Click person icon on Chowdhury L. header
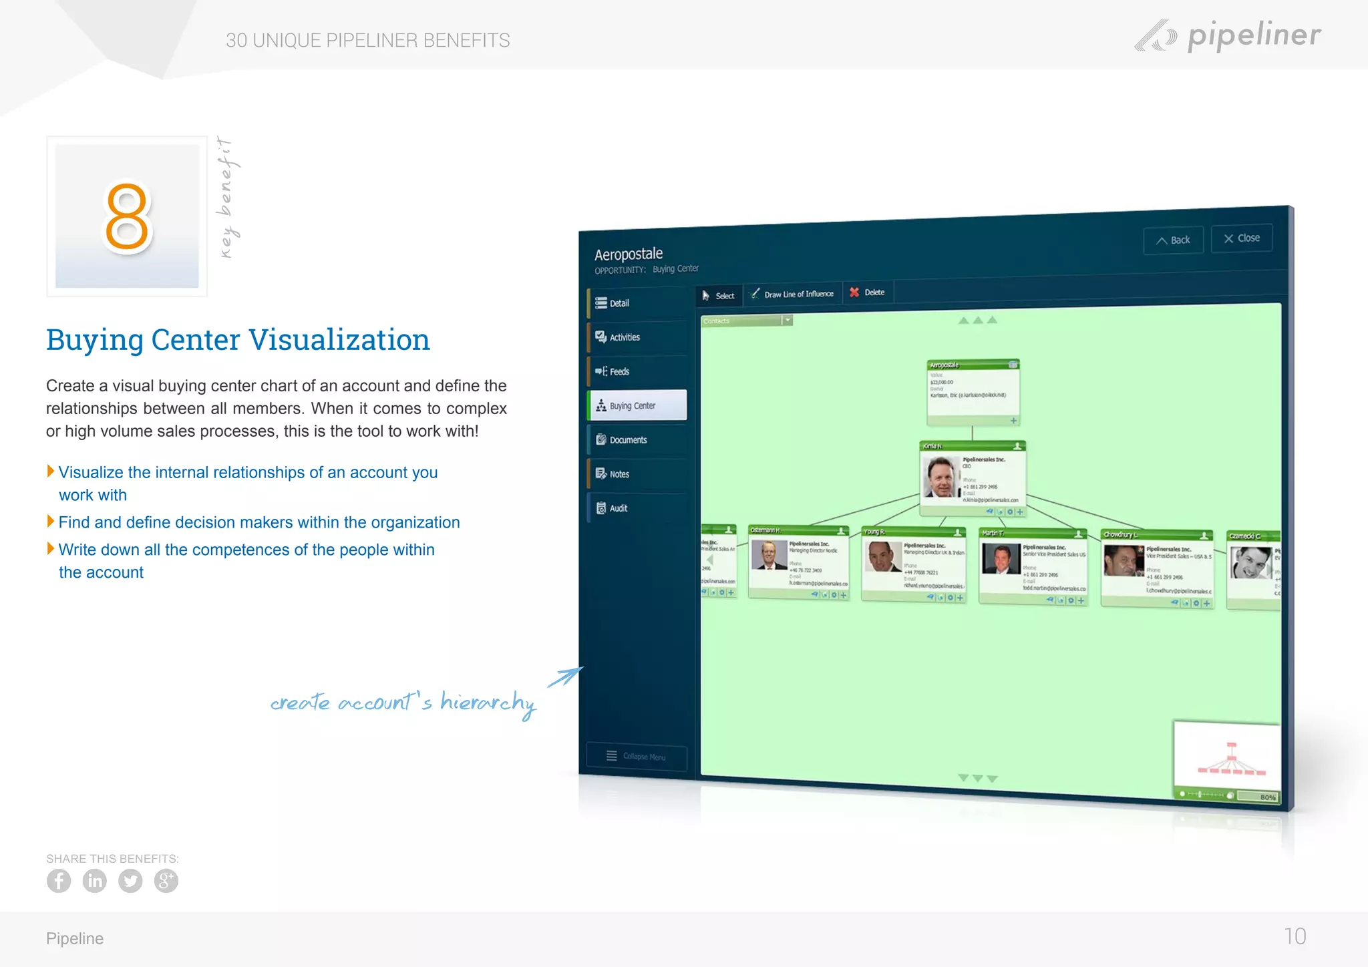1368x967 pixels. [1204, 536]
